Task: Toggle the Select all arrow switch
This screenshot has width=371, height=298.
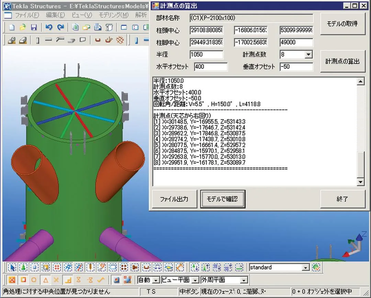Action: [x=12, y=267]
